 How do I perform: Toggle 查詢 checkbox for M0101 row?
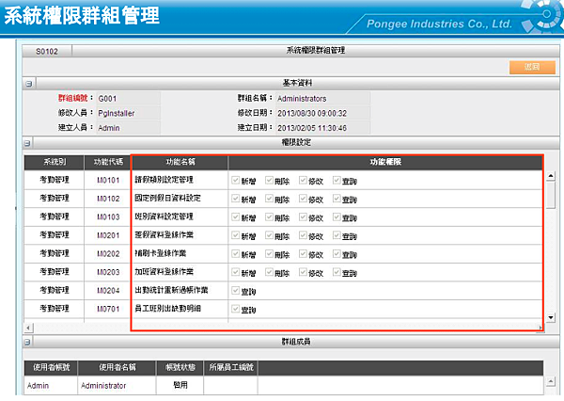point(337,180)
